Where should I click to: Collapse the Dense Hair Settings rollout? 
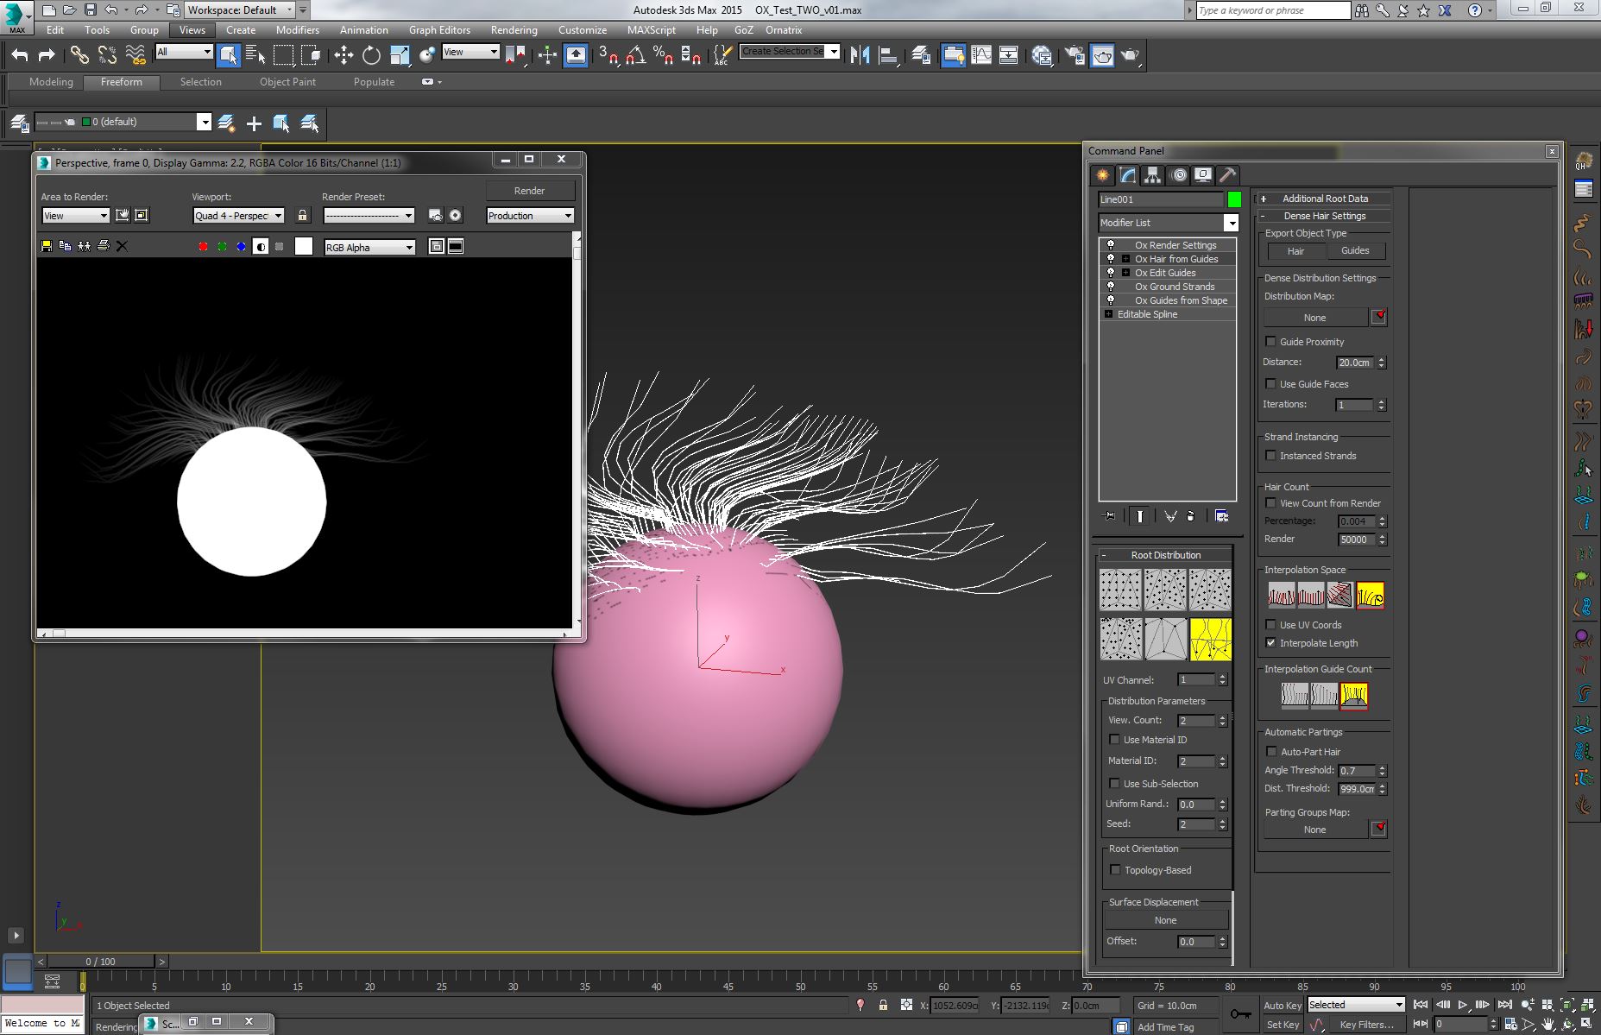coord(1324,216)
